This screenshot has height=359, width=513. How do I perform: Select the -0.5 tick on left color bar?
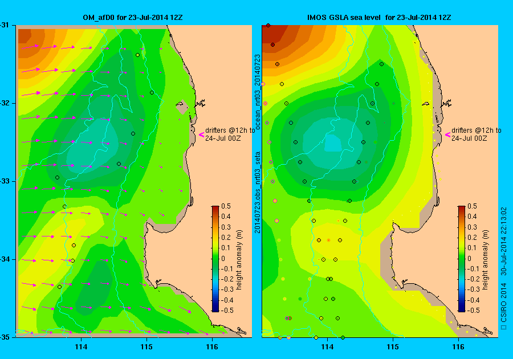[x=227, y=311]
